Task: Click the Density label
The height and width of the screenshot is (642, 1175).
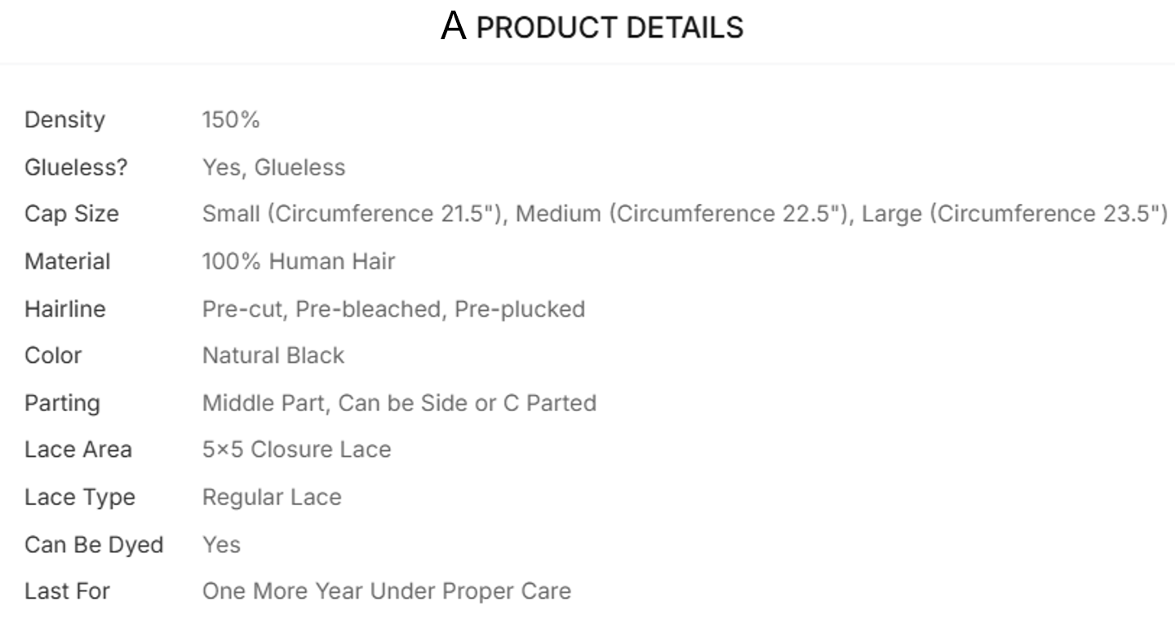Action: [64, 120]
